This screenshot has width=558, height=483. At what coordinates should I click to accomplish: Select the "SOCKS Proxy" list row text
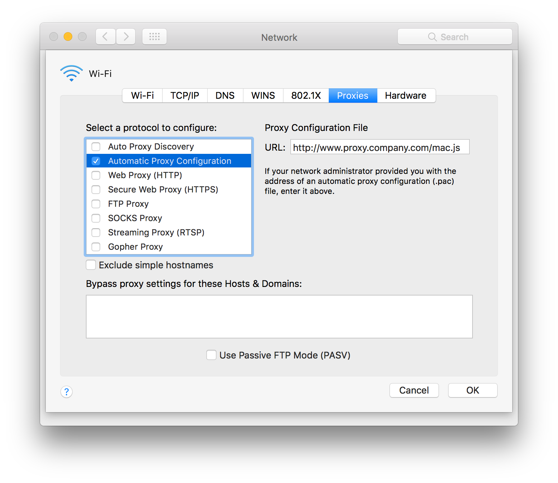[135, 218]
